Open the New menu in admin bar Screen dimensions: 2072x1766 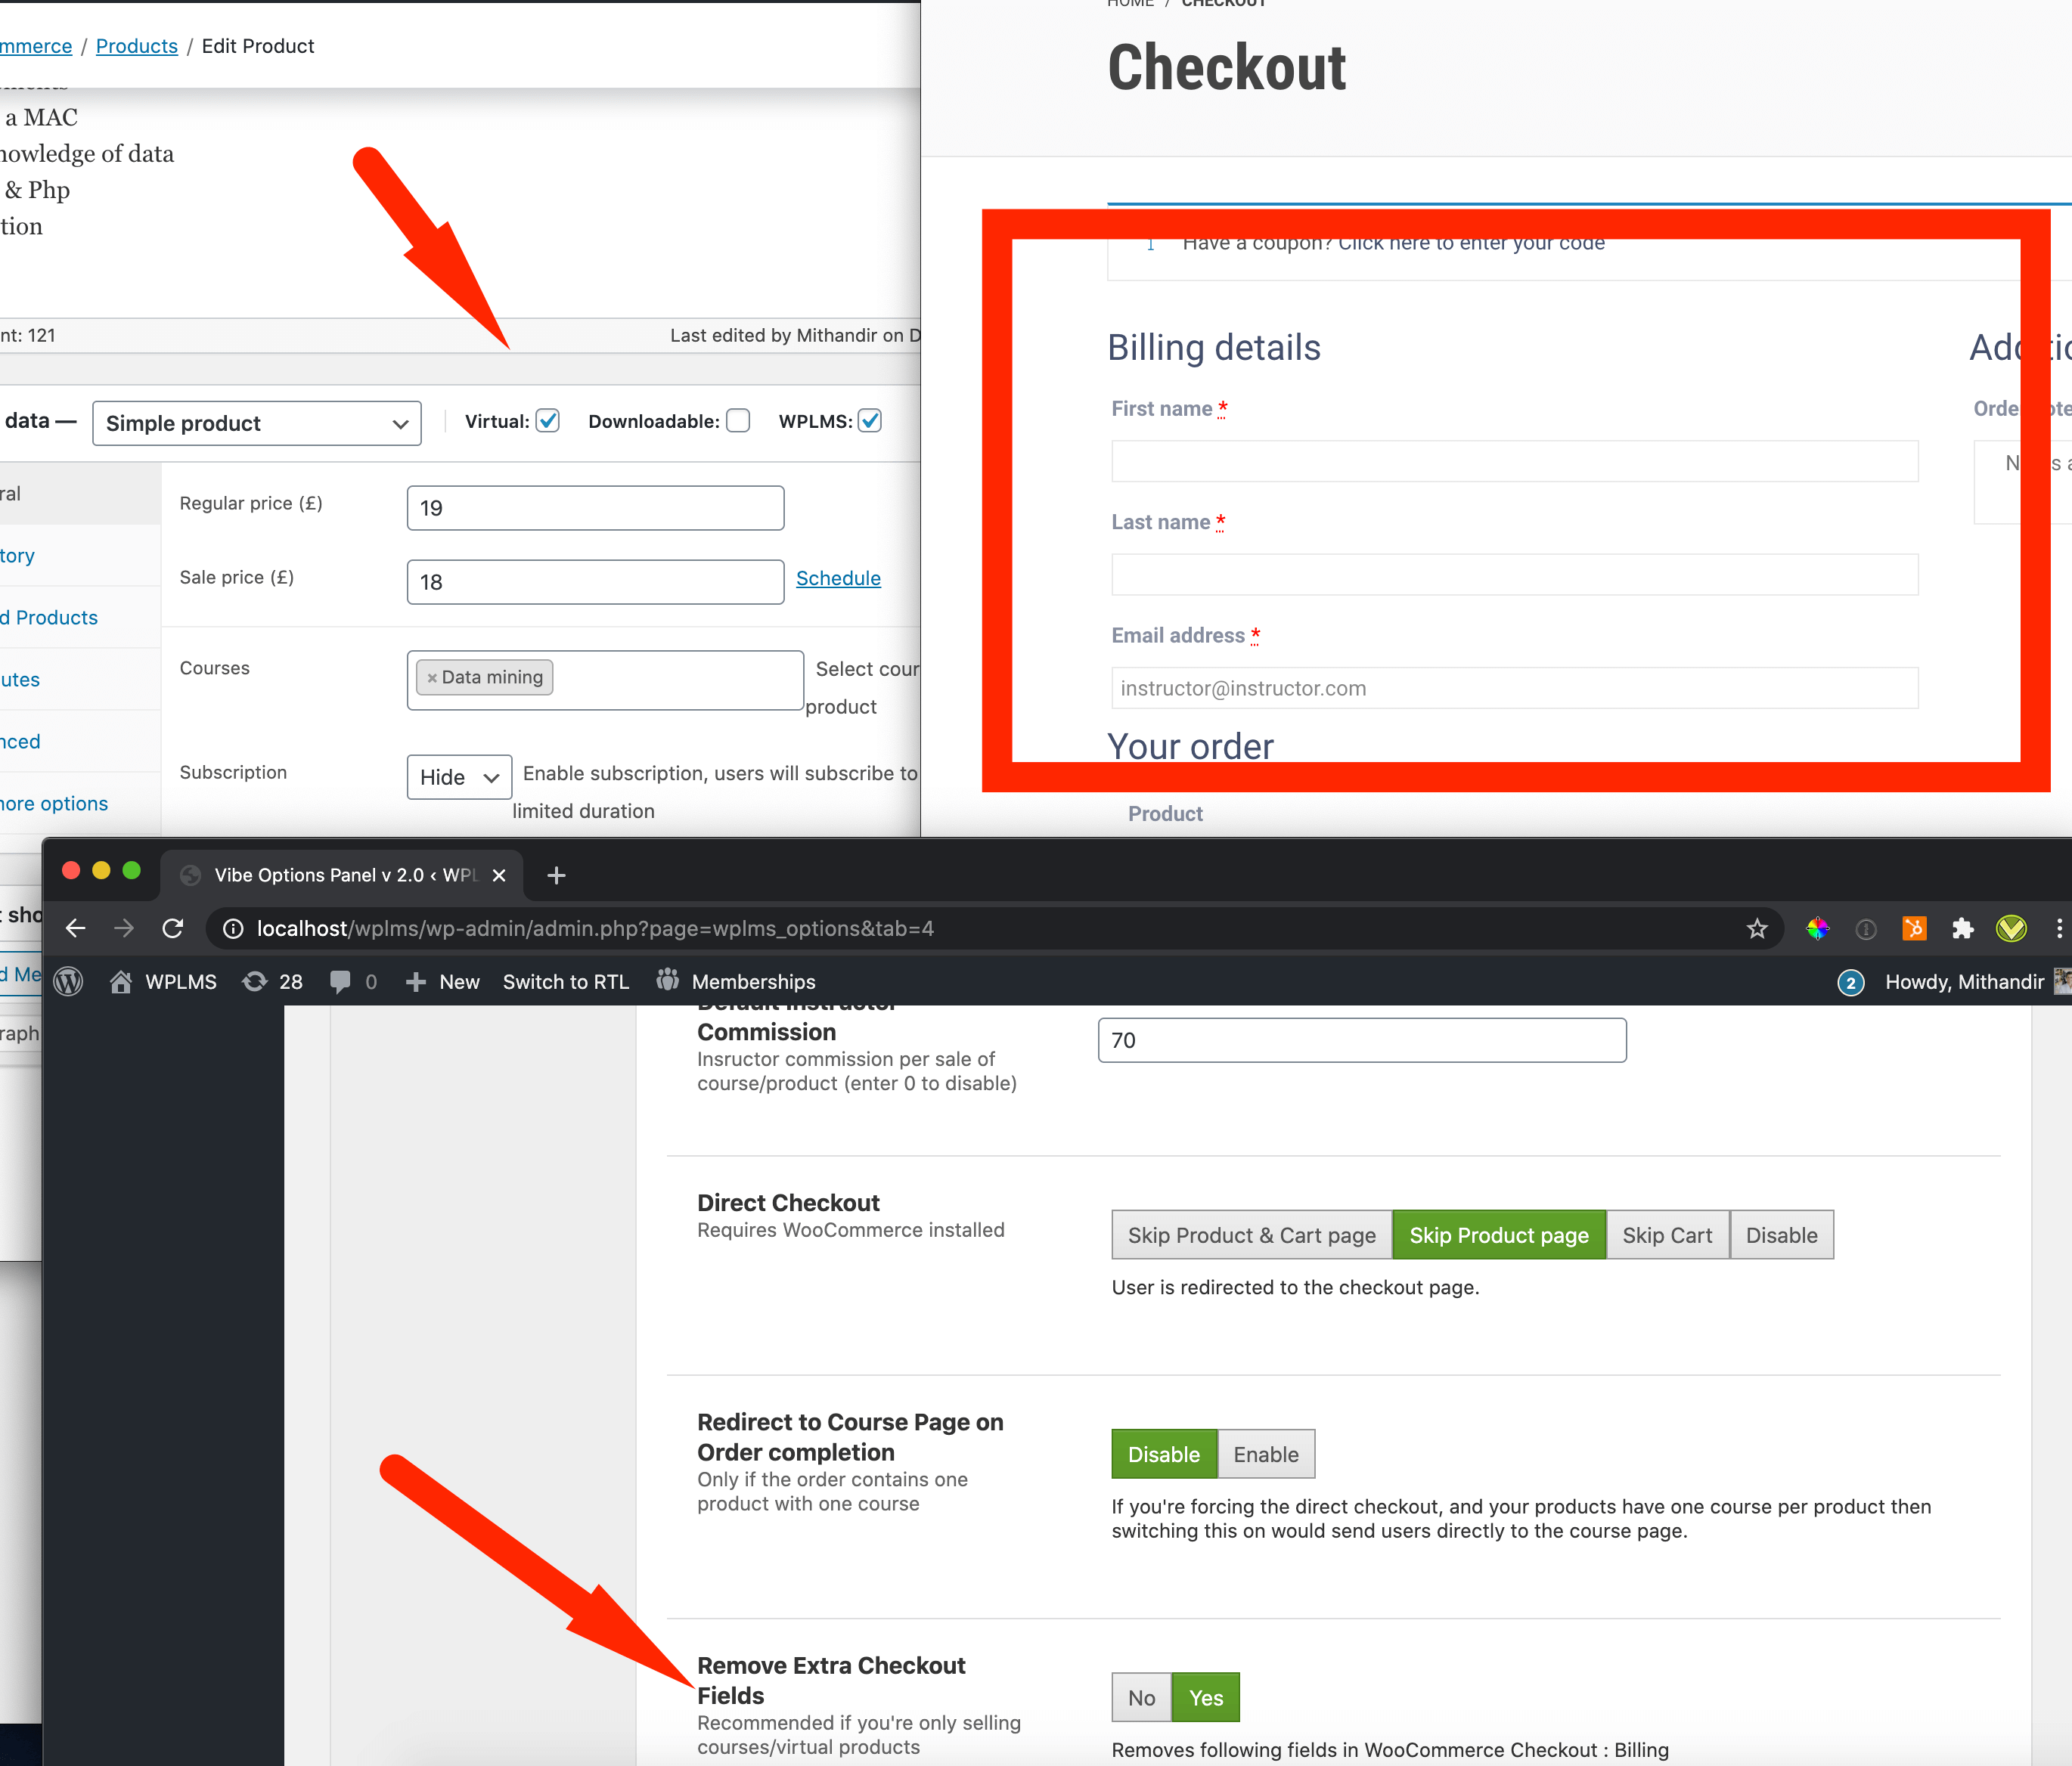click(x=443, y=982)
